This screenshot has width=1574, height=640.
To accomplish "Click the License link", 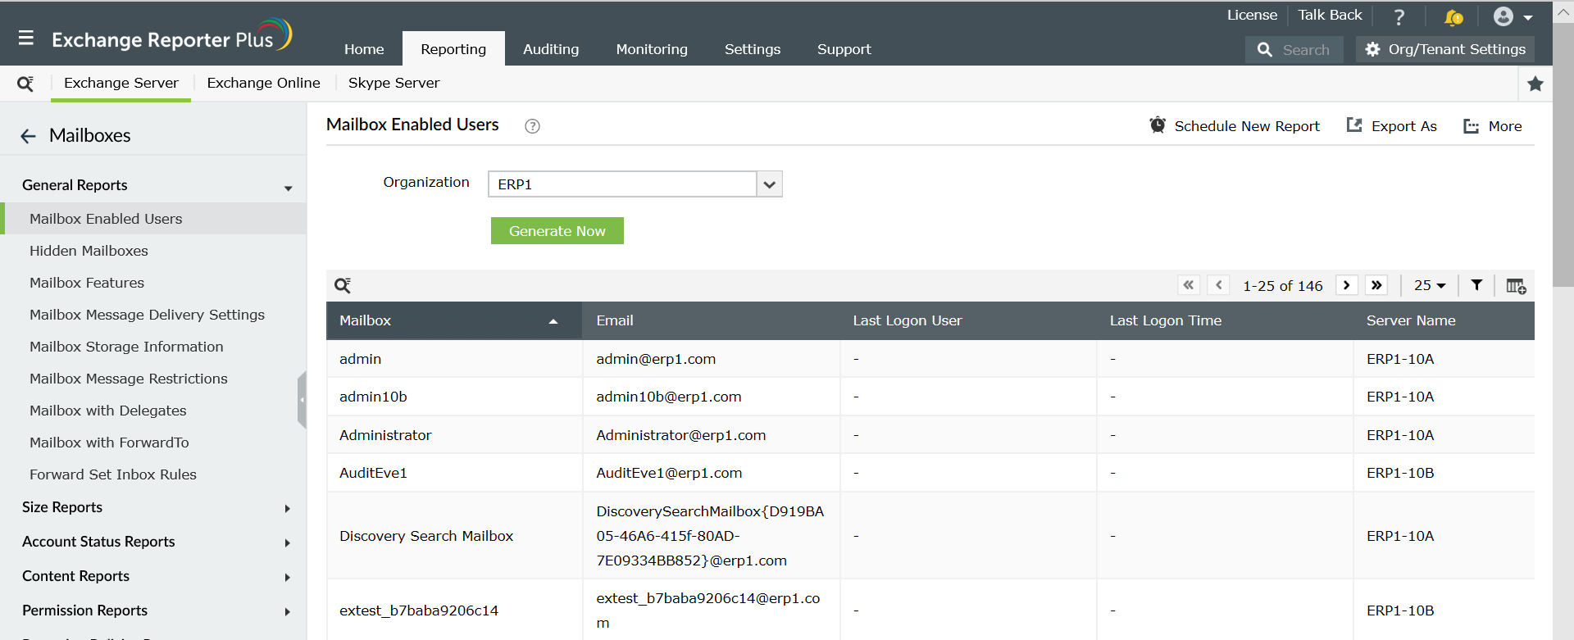I will pos(1252,15).
